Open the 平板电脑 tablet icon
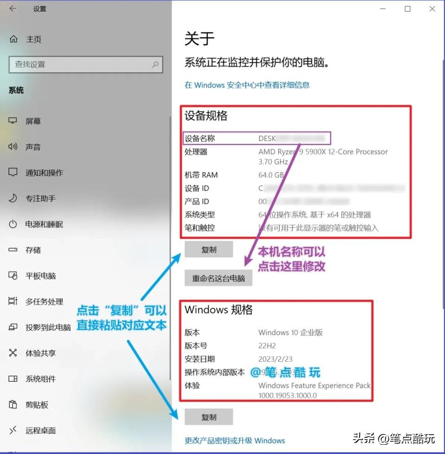The width and height of the screenshot is (445, 454). pyautogui.click(x=13, y=275)
